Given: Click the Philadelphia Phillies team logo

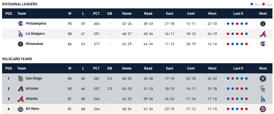Looking at the screenshot, I should pos(20,24).
